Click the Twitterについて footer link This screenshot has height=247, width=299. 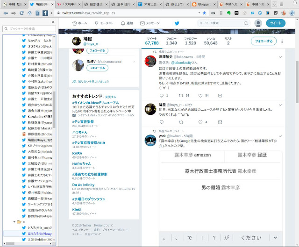point(103,226)
